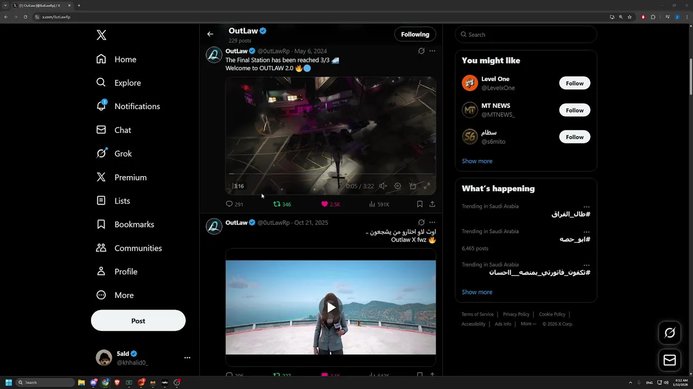Undo repost on post with 346 reposts
Viewport: 693px width, 389px height.
click(282, 204)
